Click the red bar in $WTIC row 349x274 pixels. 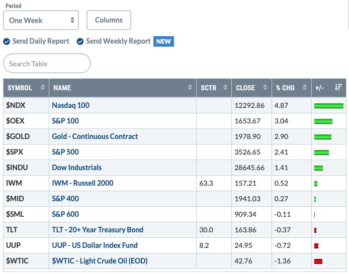(318, 261)
